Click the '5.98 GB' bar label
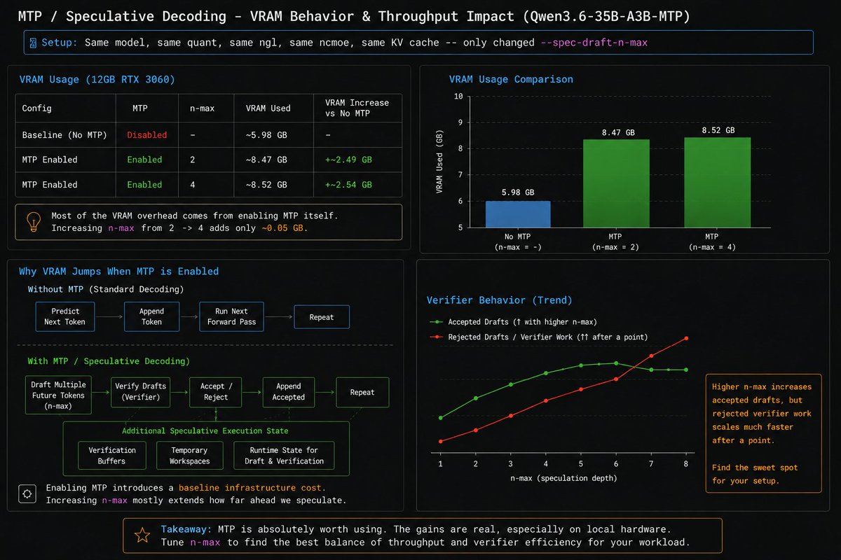Viewport: 841px width, 560px height. click(x=519, y=192)
